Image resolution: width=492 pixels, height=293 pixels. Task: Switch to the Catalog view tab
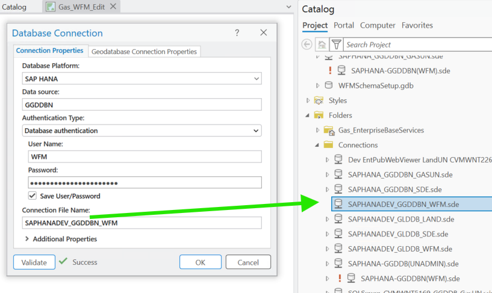[14, 7]
